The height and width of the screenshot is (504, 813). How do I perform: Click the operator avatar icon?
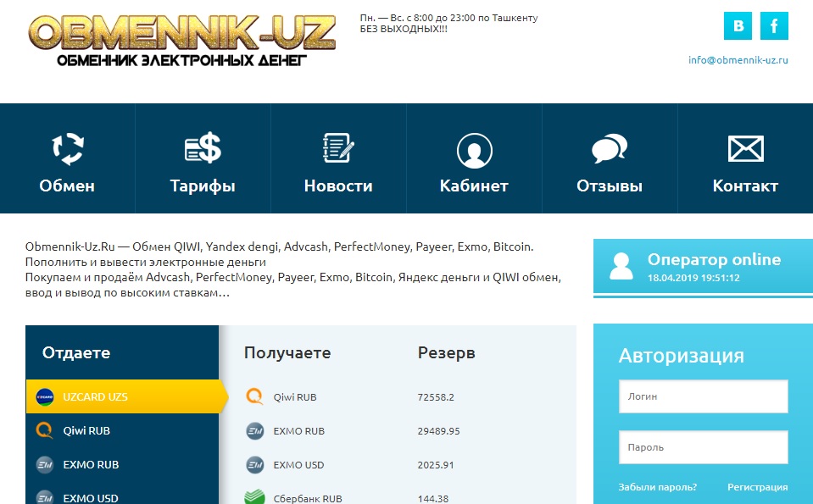coord(621,266)
